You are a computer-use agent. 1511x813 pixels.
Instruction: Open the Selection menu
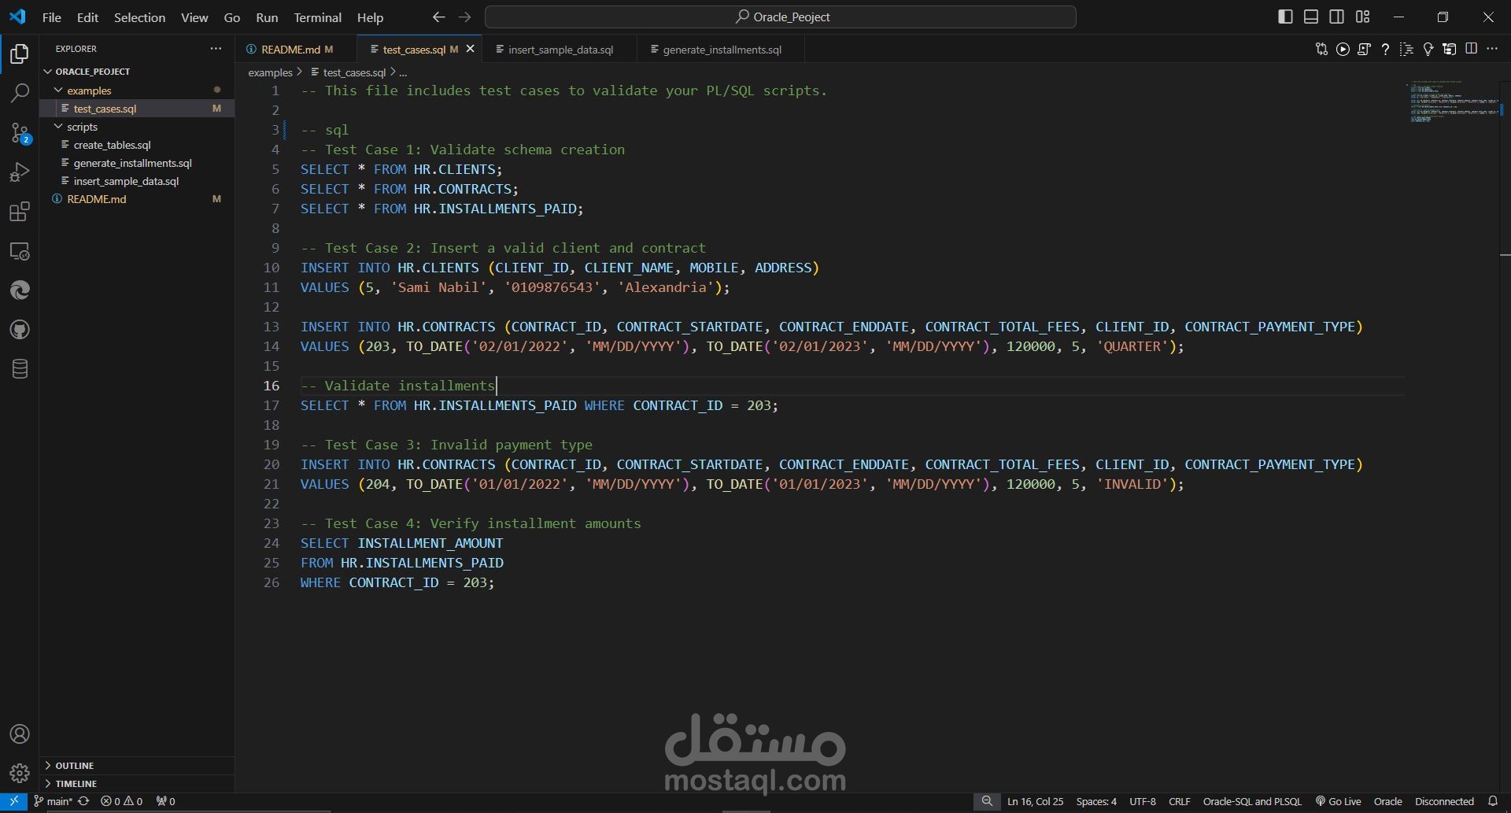coord(139,17)
